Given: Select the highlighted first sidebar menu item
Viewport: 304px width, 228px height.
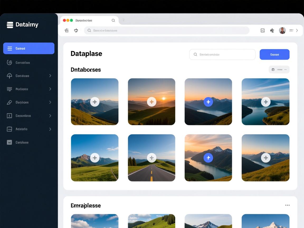Looking at the screenshot, I should point(29,49).
